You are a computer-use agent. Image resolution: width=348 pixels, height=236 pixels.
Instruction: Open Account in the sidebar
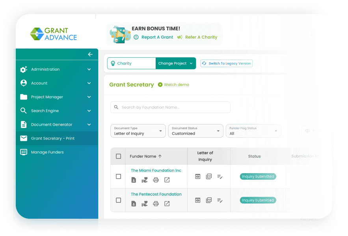pyautogui.click(x=57, y=83)
